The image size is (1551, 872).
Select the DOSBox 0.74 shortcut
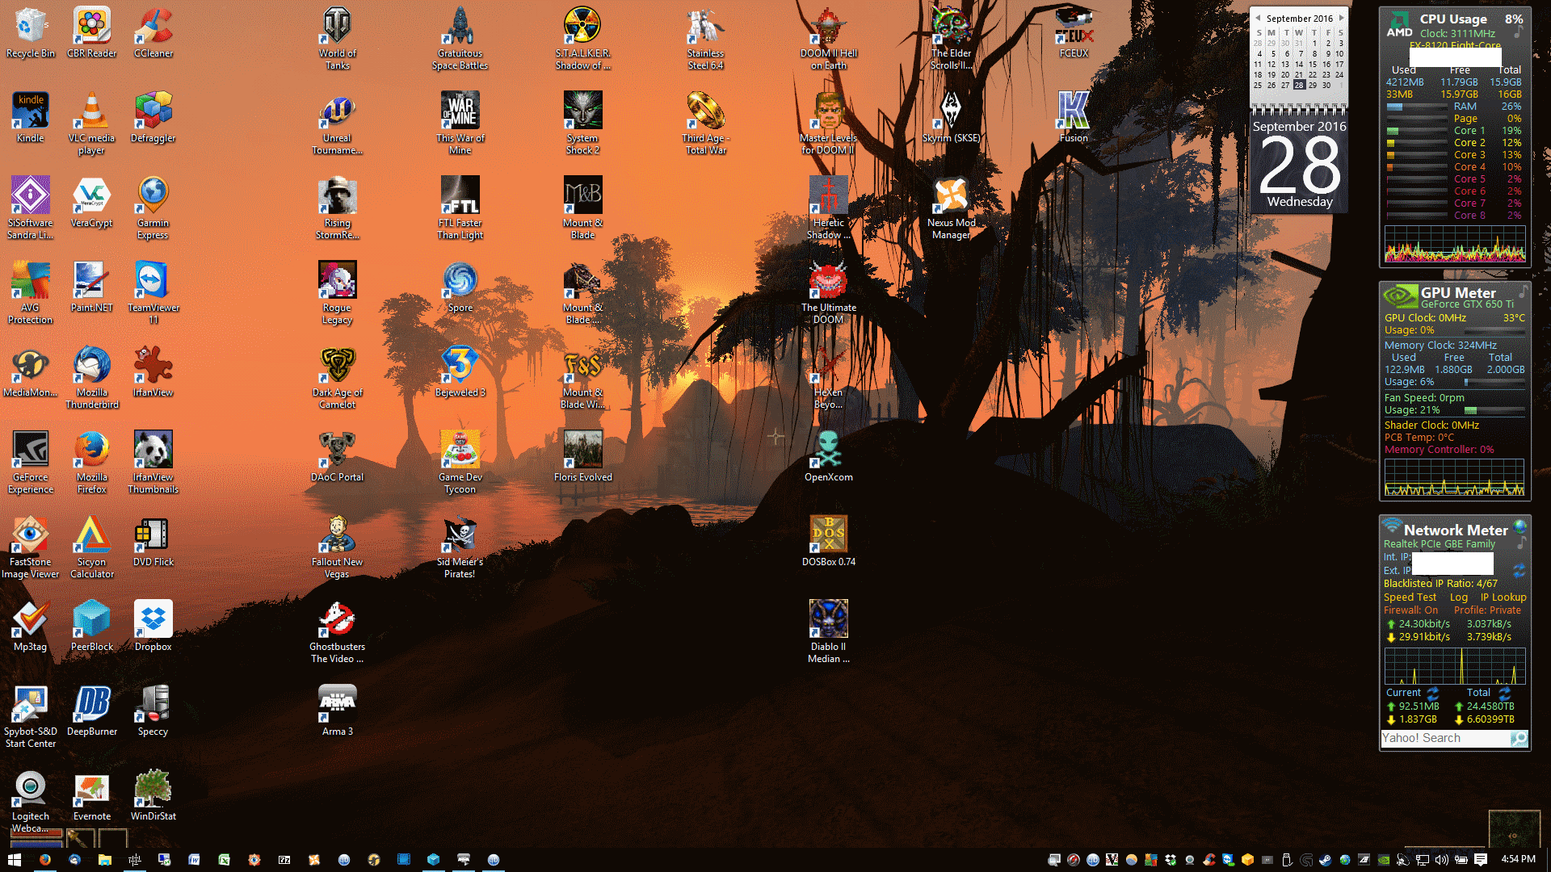(828, 542)
